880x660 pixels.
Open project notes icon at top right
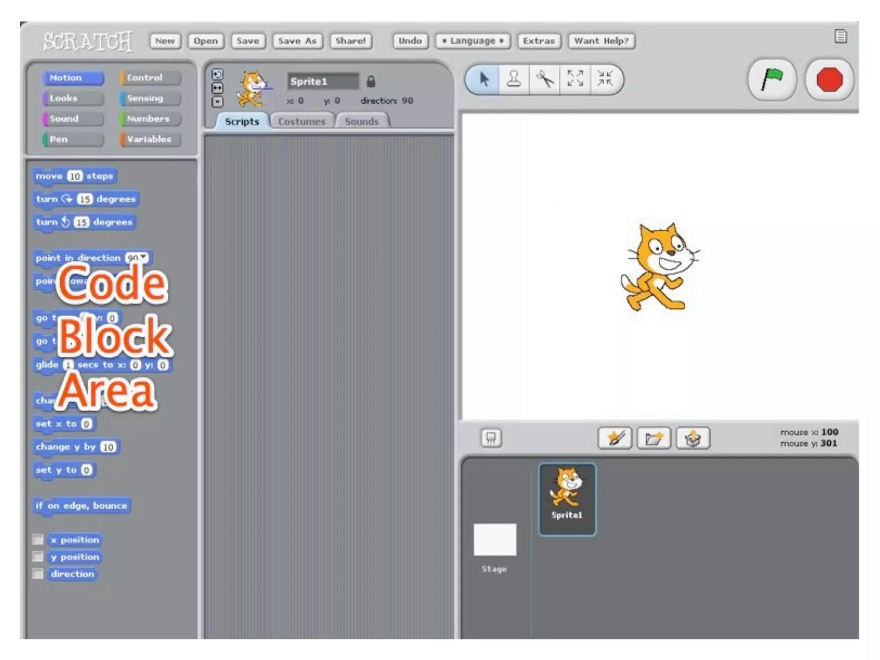(840, 37)
